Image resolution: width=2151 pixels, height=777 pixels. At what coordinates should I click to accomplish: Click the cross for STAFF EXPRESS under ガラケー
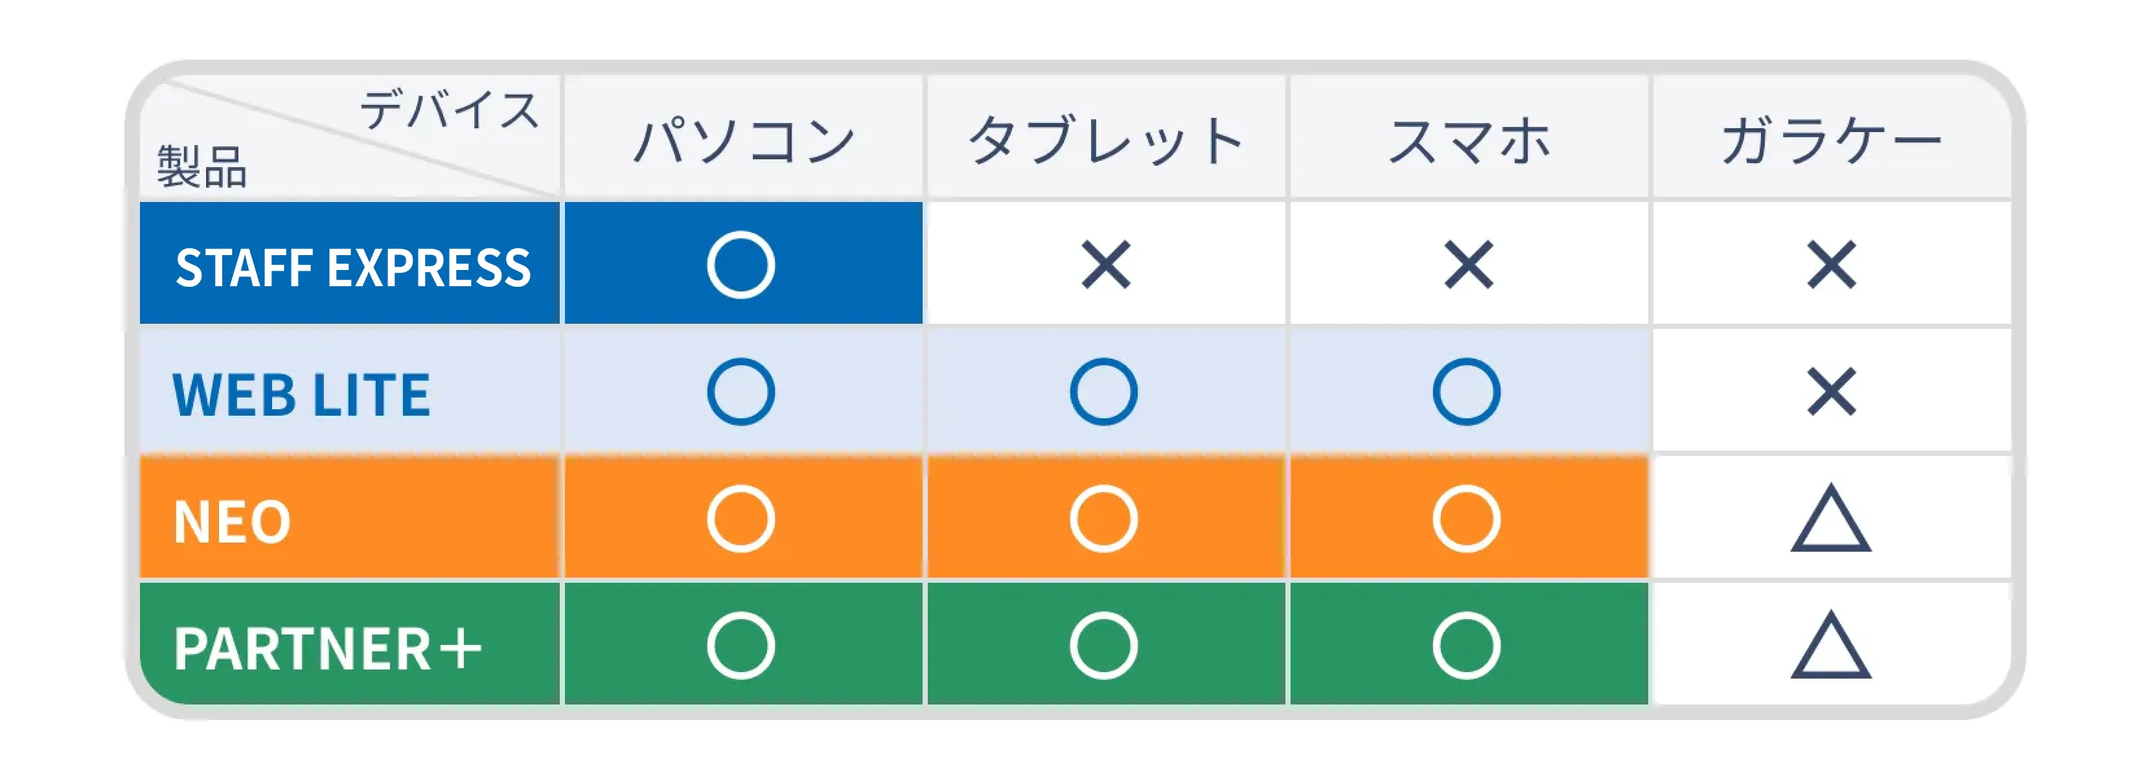coord(1830,265)
